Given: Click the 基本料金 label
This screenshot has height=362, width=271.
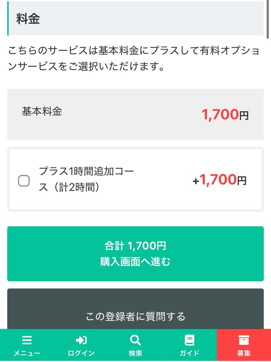Looking at the screenshot, I should [x=42, y=111].
